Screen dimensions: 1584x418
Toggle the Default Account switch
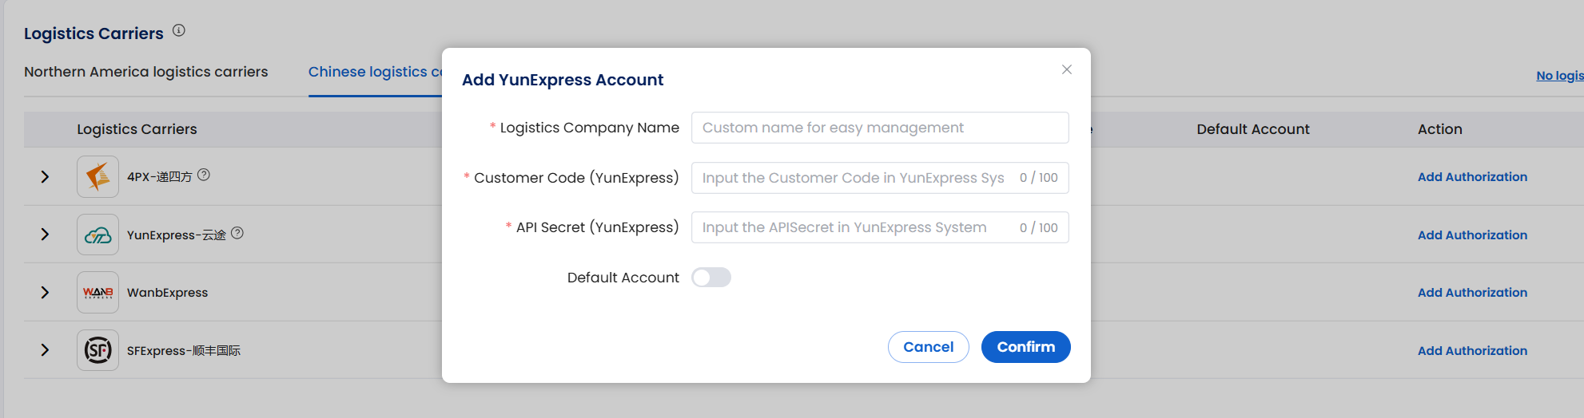click(x=710, y=278)
